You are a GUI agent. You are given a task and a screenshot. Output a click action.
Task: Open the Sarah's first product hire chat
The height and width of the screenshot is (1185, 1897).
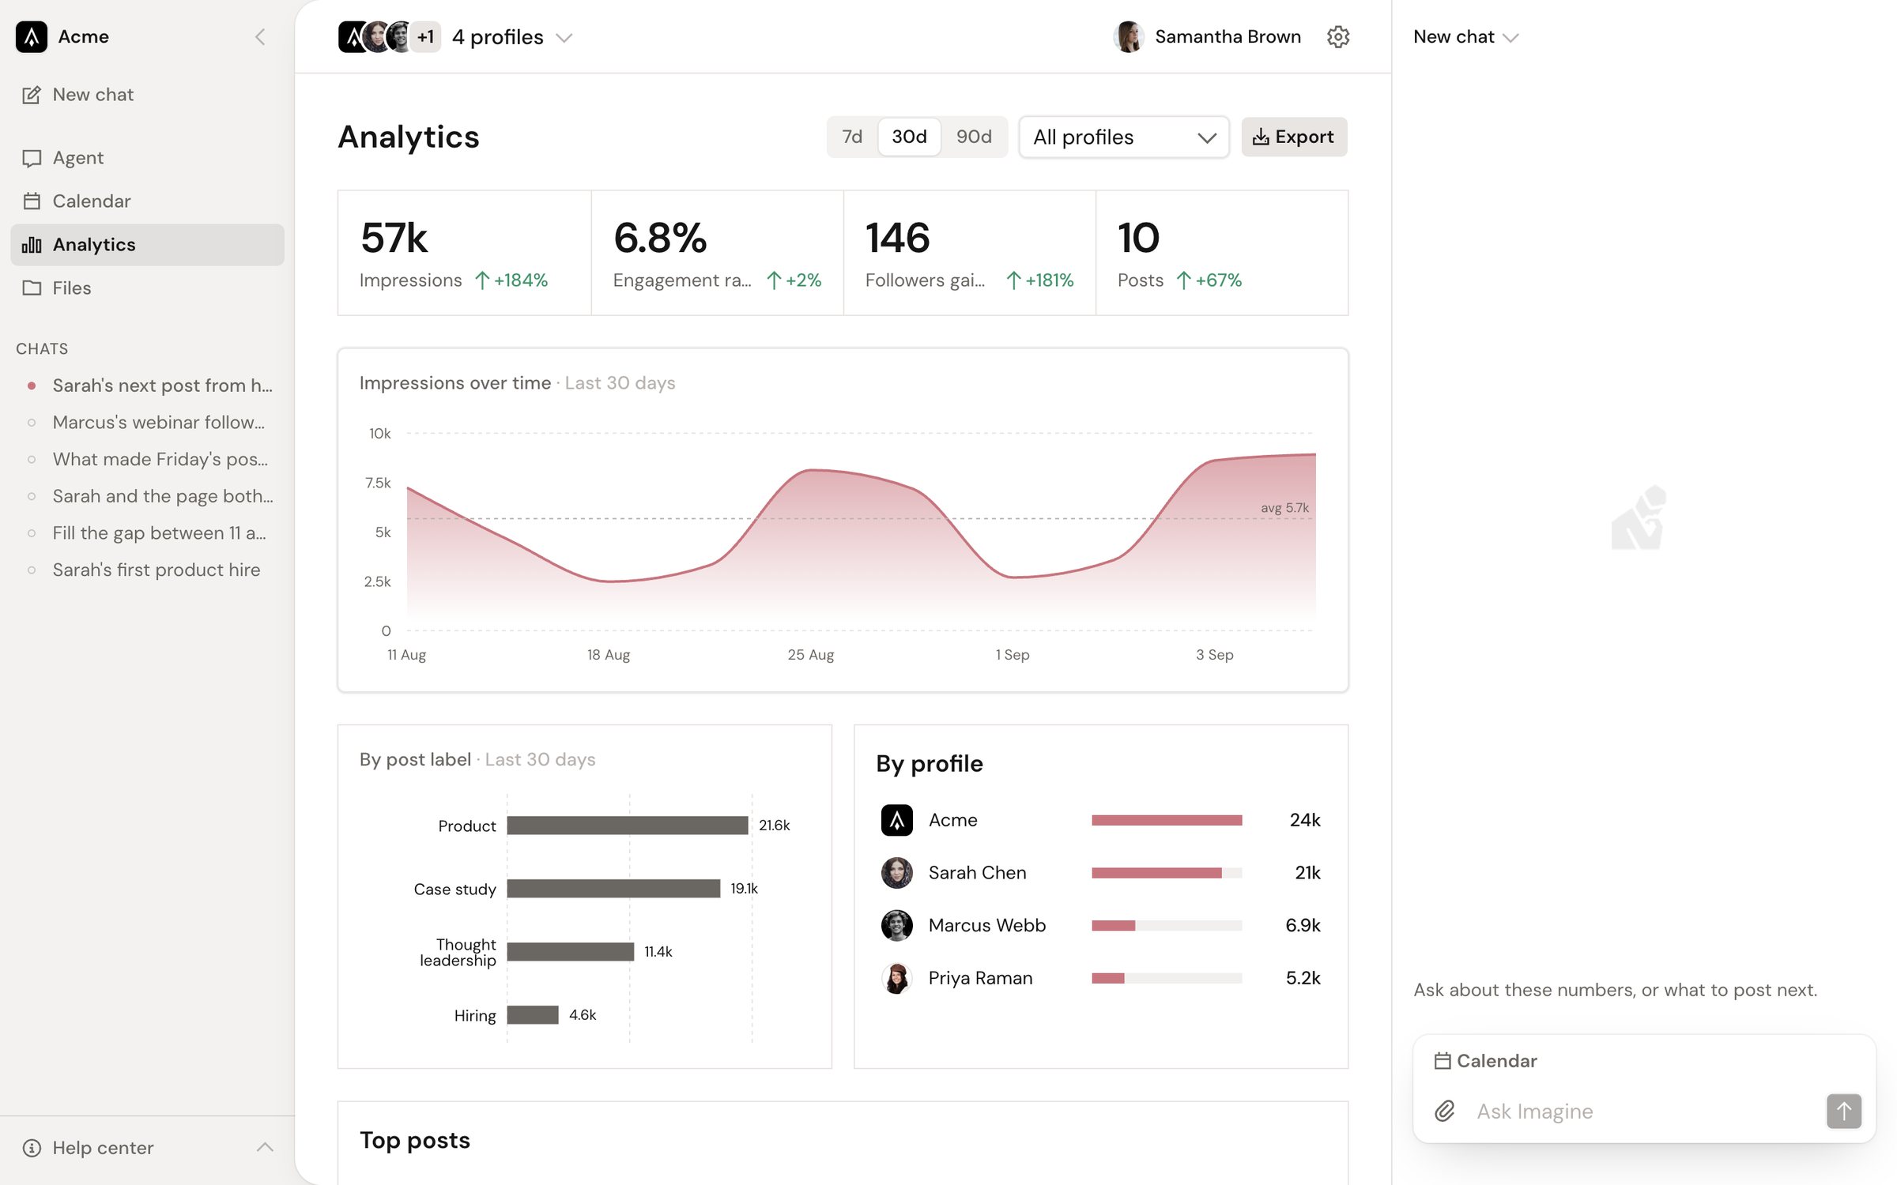[x=147, y=570]
